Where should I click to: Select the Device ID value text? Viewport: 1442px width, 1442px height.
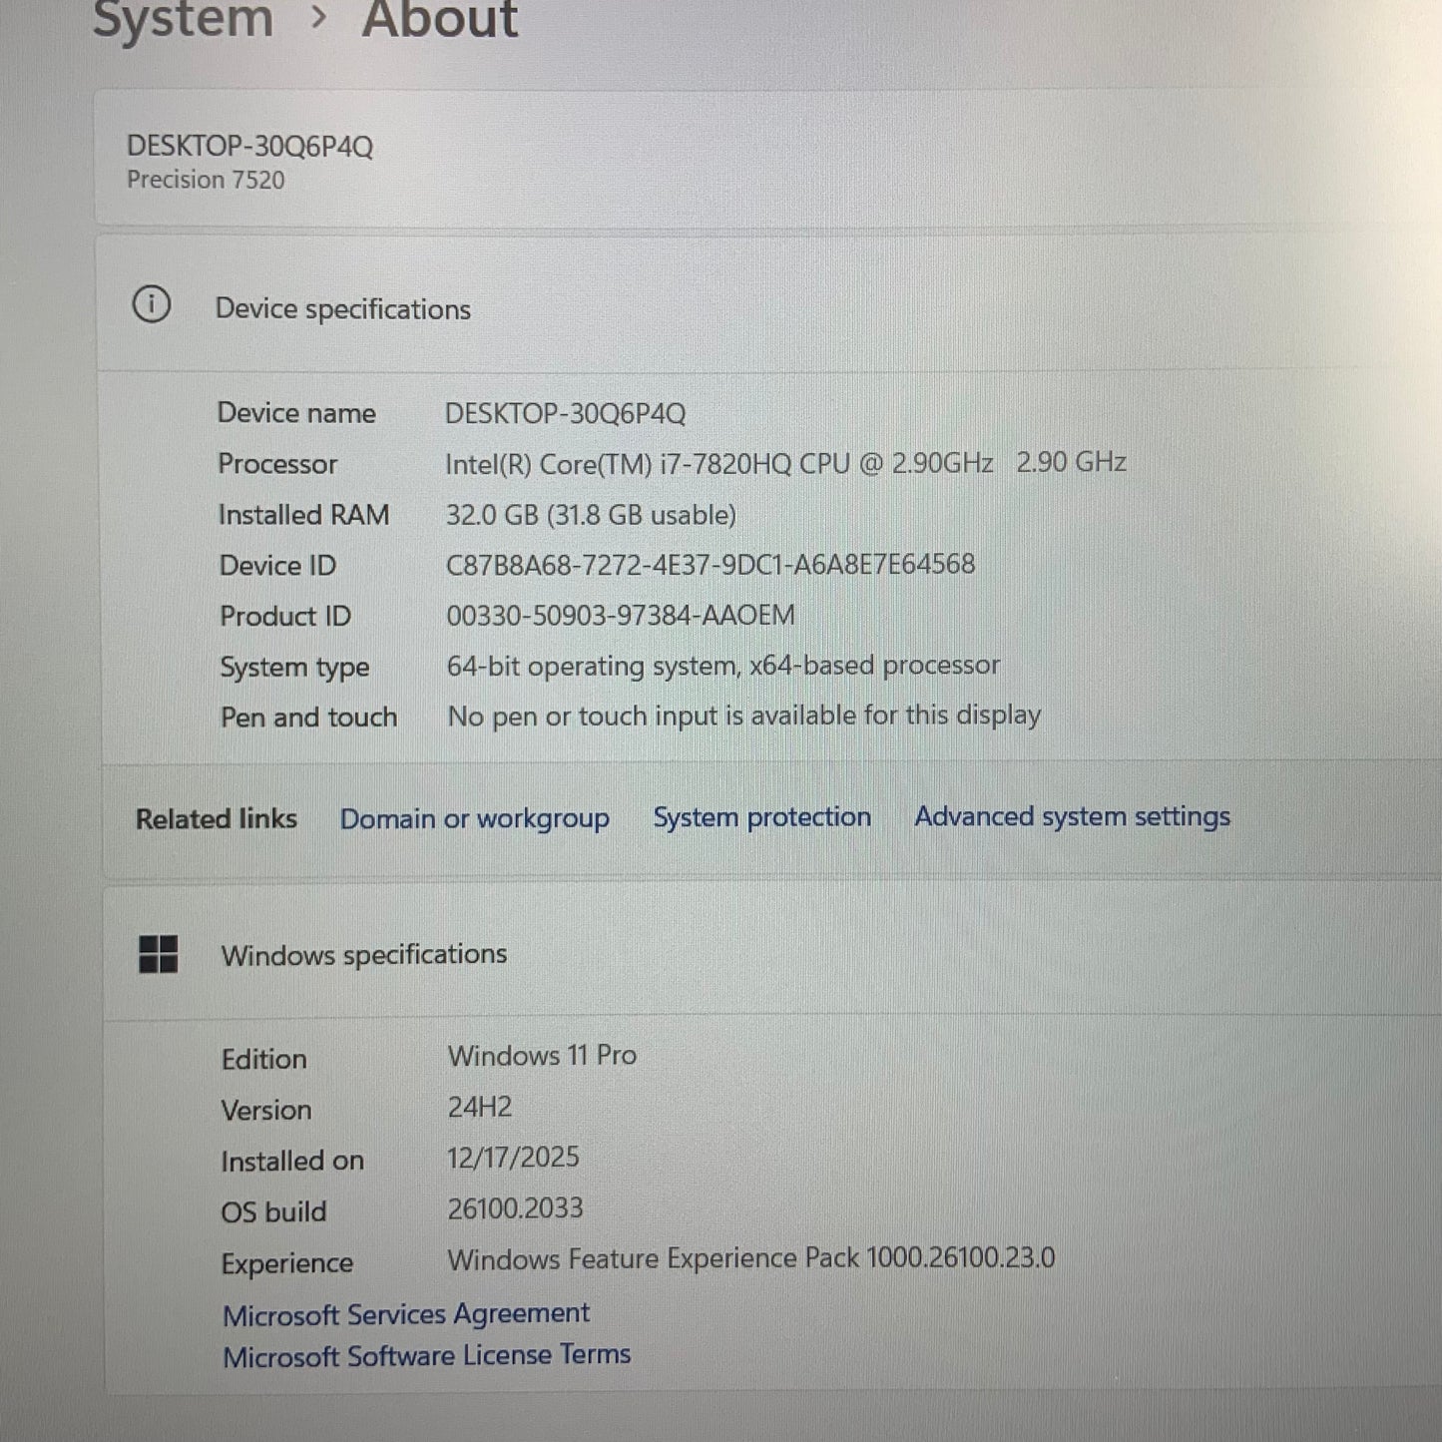click(x=712, y=565)
